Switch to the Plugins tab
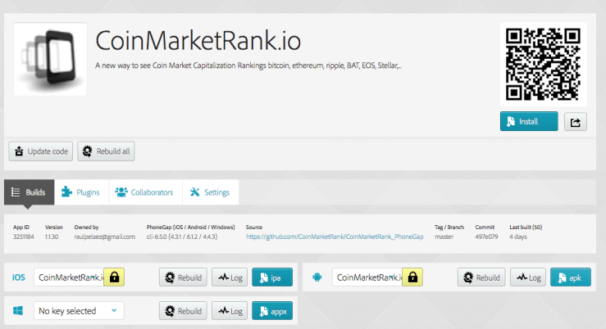 (x=81, y=192)
